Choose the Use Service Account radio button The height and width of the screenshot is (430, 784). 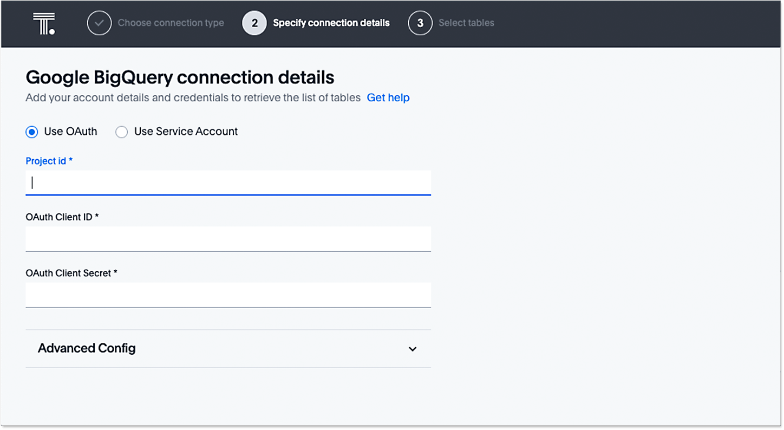coord(122,132)
